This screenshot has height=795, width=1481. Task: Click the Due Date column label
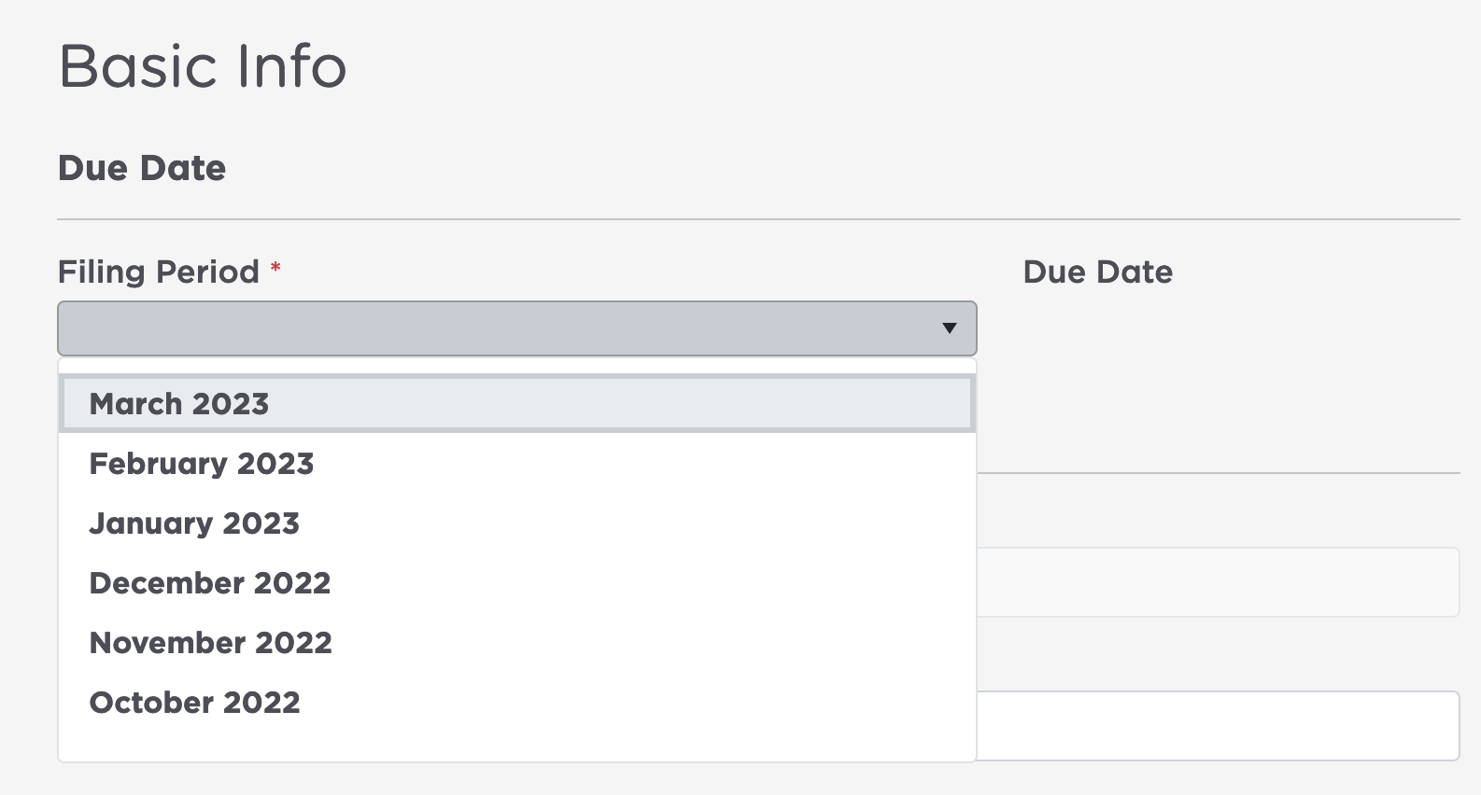pyautogui.click(x=1097, y=272)
